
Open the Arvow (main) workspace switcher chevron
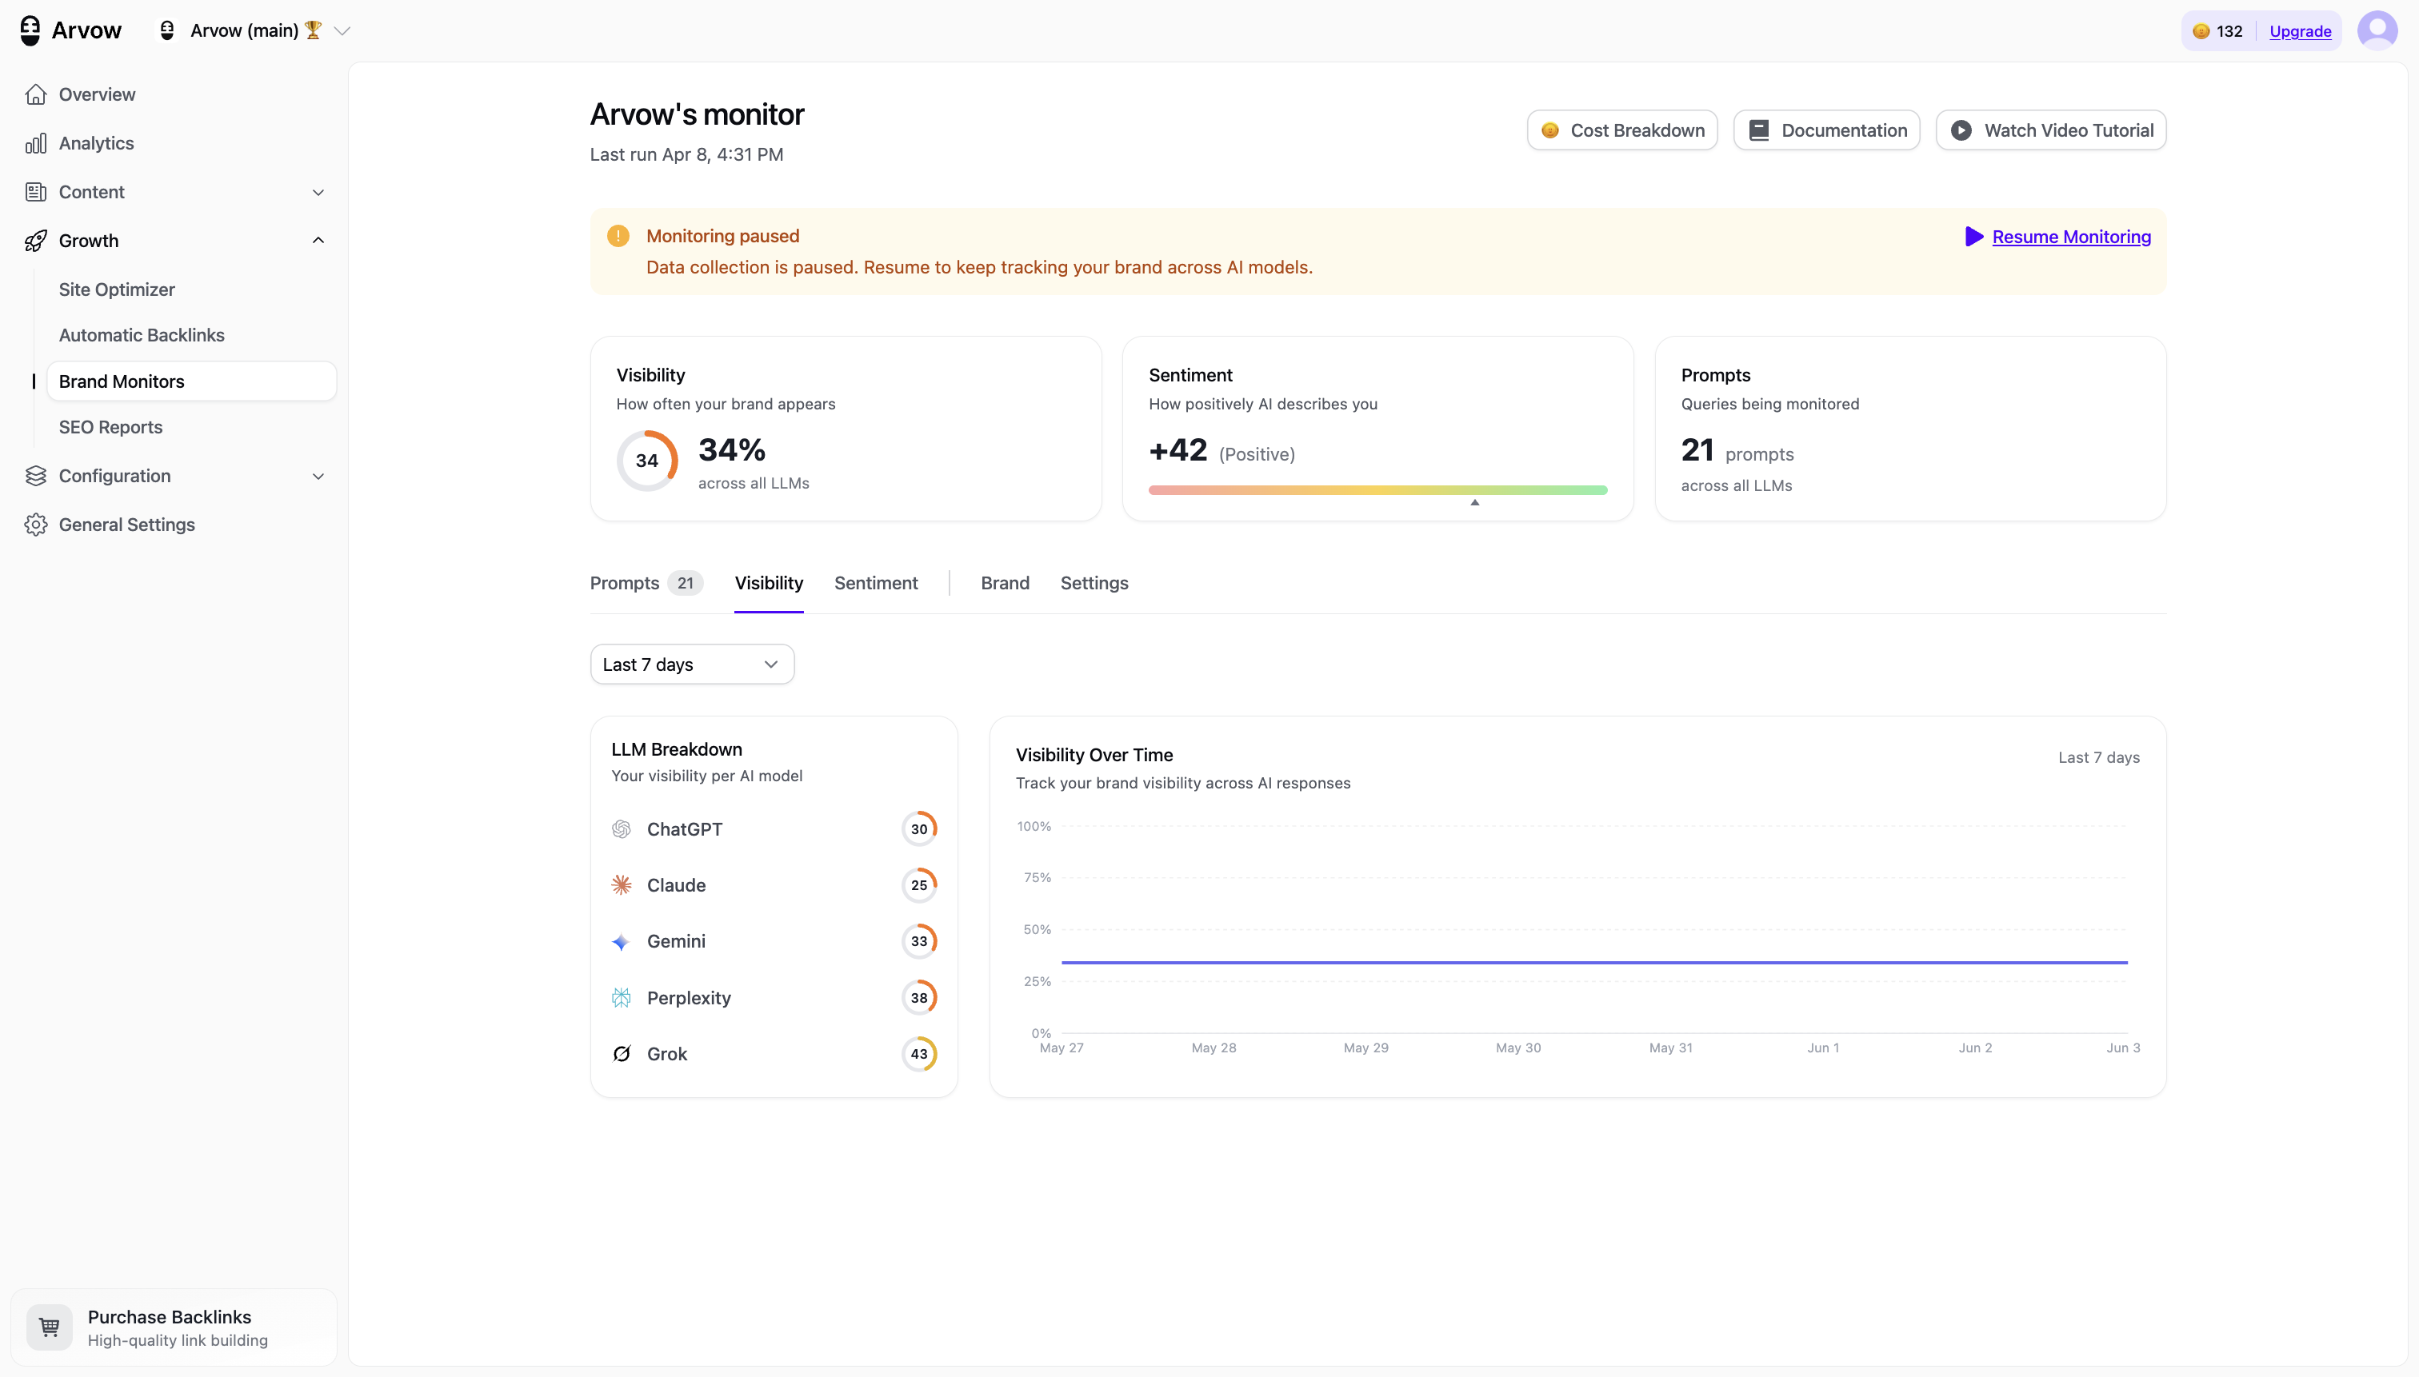point(342,31)
